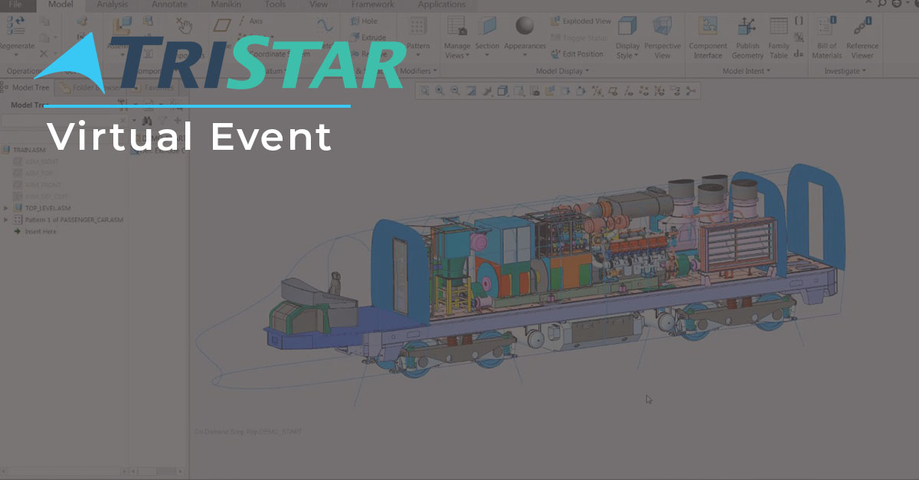919x480 pixels.
Task: Open the Bill of Materials
Action: [x=827, y=38]
